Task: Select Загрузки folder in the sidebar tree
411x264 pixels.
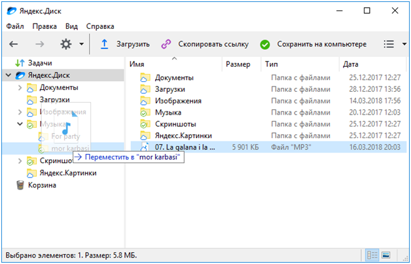Action: point(54,100)
